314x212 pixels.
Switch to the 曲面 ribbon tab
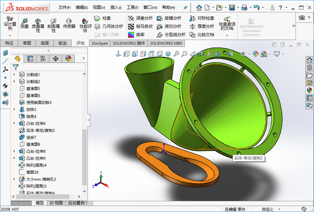point(45,43)
